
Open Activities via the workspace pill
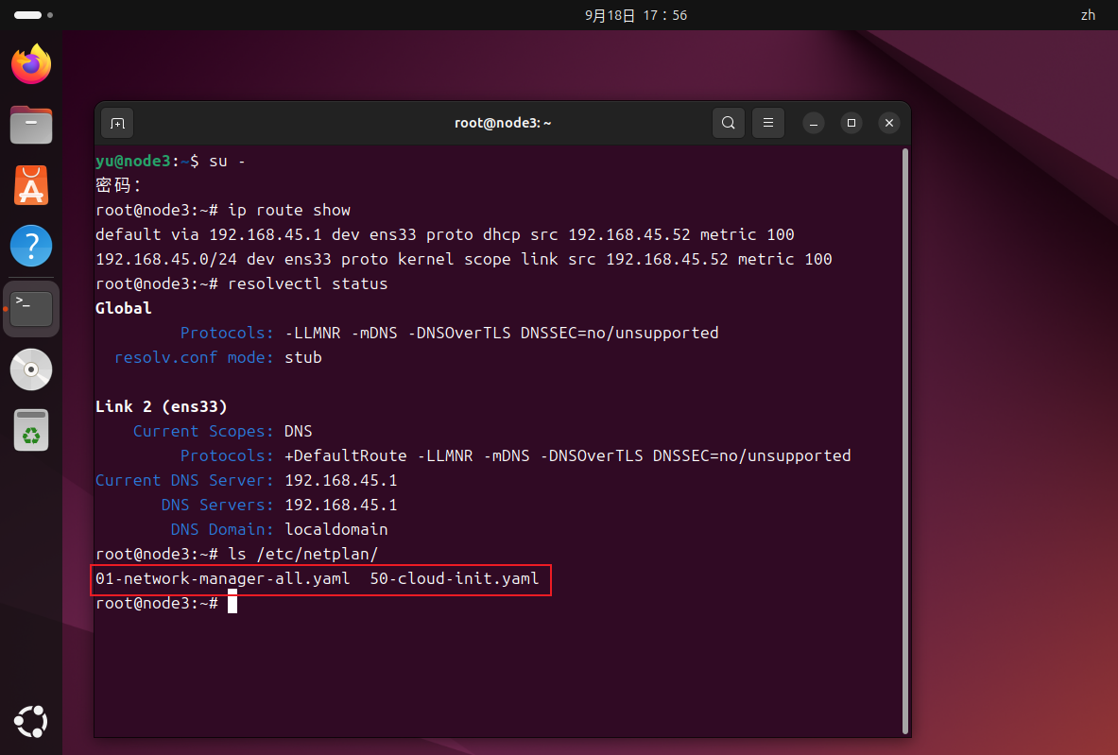click(x=26, y=15)
